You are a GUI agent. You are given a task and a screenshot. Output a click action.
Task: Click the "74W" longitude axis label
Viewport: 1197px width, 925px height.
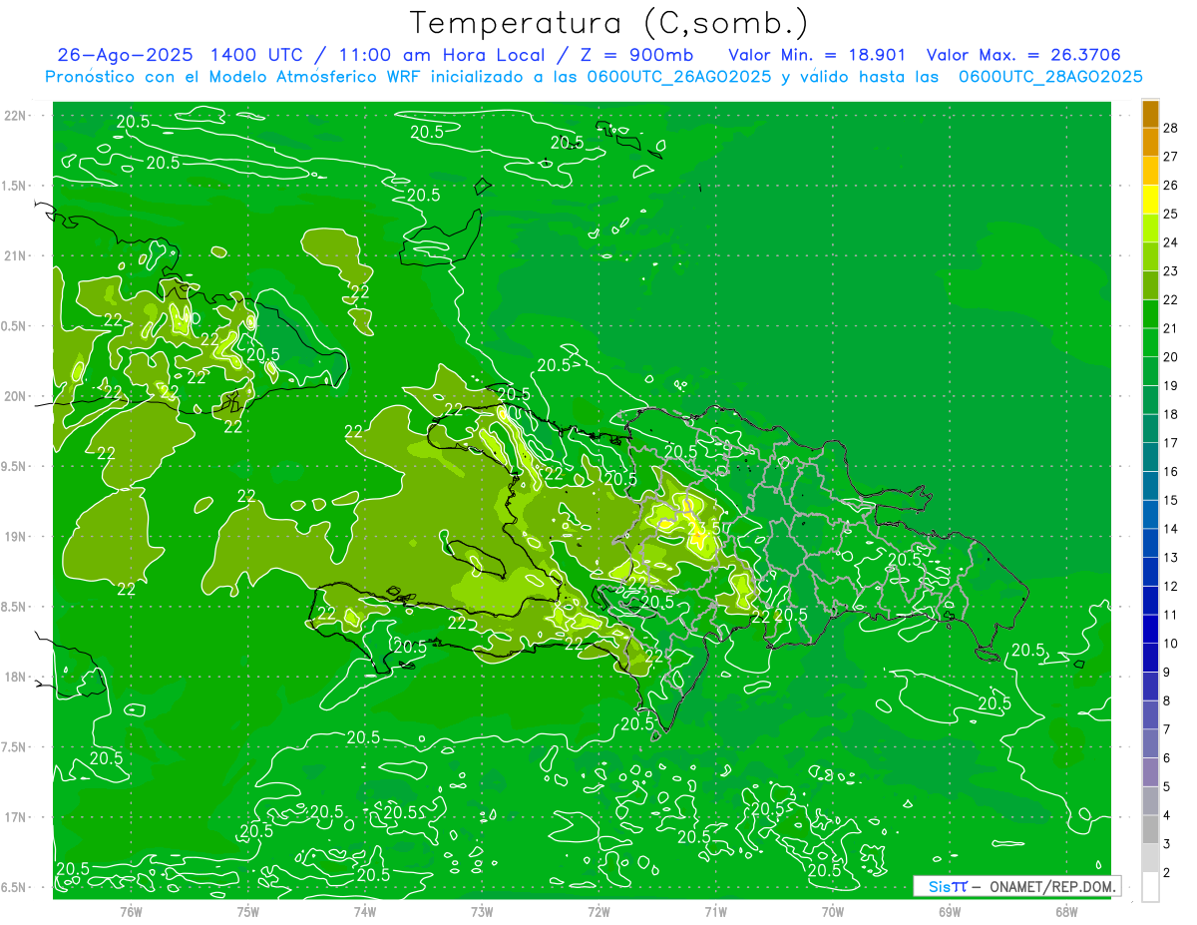pyautogui.click(x=365, y=910)
